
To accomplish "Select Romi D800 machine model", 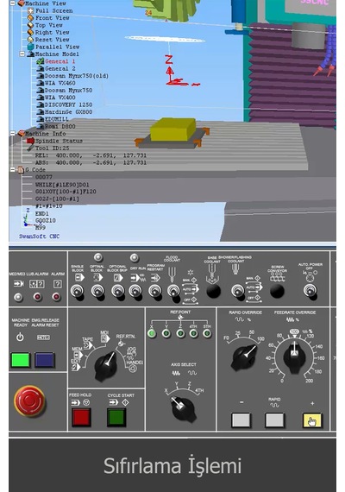I will tap(60, 126).
